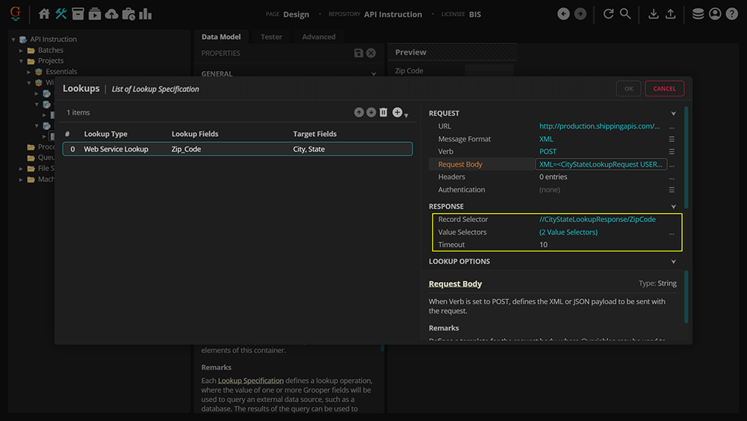Viewport: 747px width, 421px height.
Task: Expand the LOOKUP OPTIONS section
Action: click(x=673, y=262)
